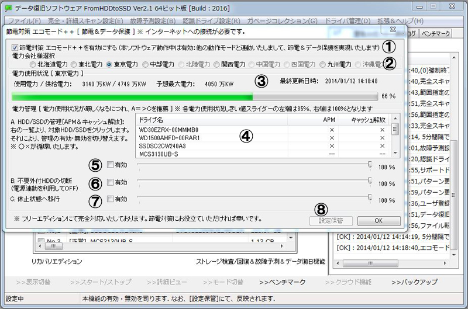Click main drive list down scroll arrow
This screenshot has height=309, width=468.
pyautogui.click(x=291, y=238)
